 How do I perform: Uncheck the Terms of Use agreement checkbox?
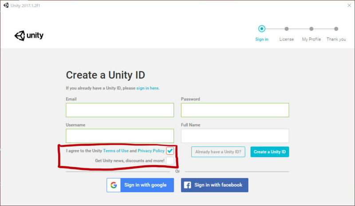click(x=170, y=151)
